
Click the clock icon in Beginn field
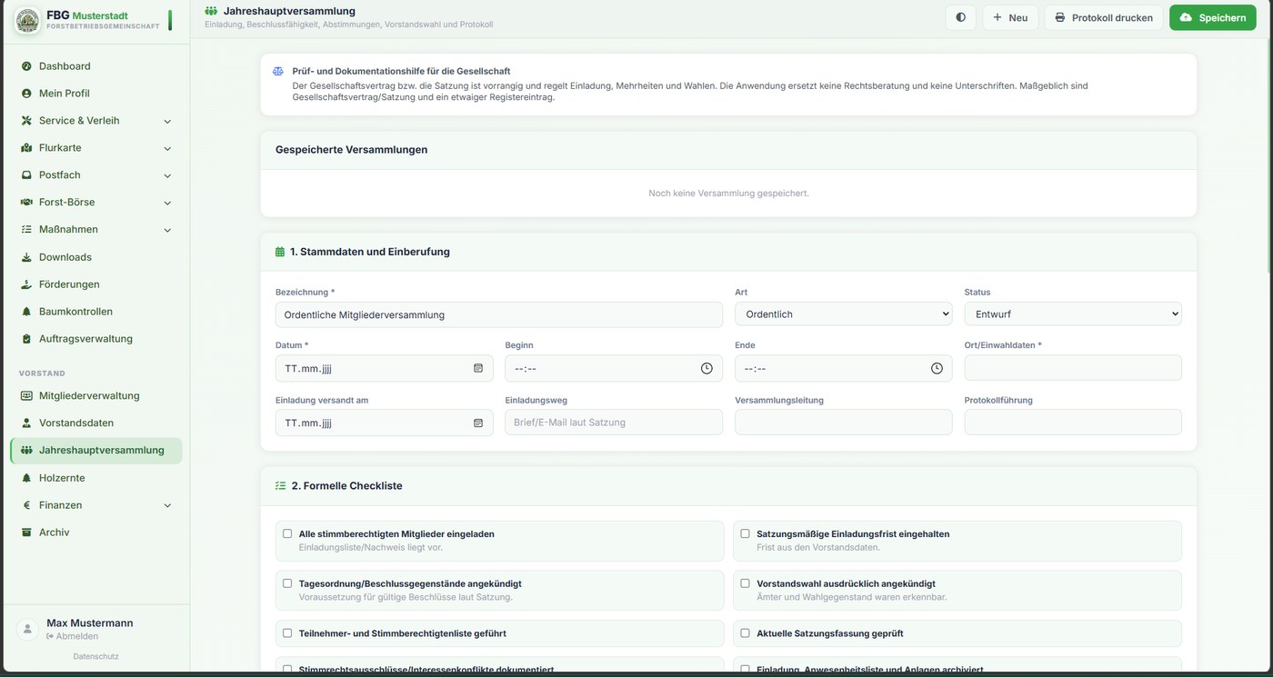(x=707, y=368)
